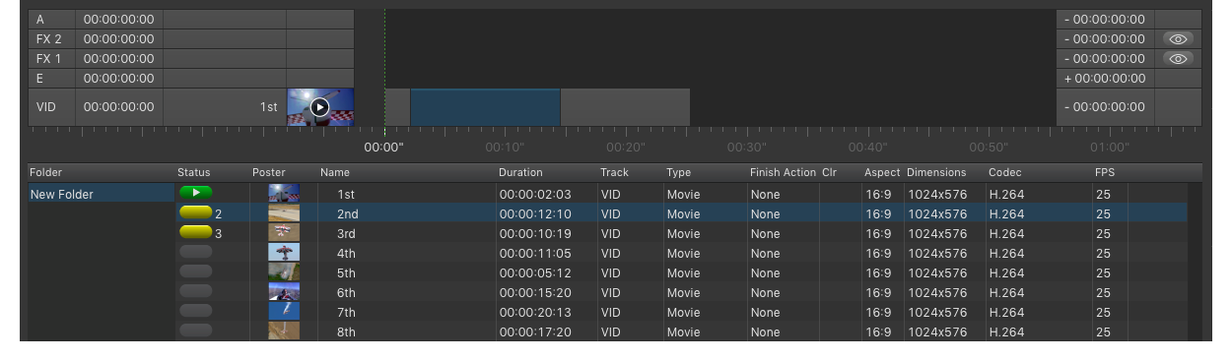Click Aspect column header

[x=882, y=172]
